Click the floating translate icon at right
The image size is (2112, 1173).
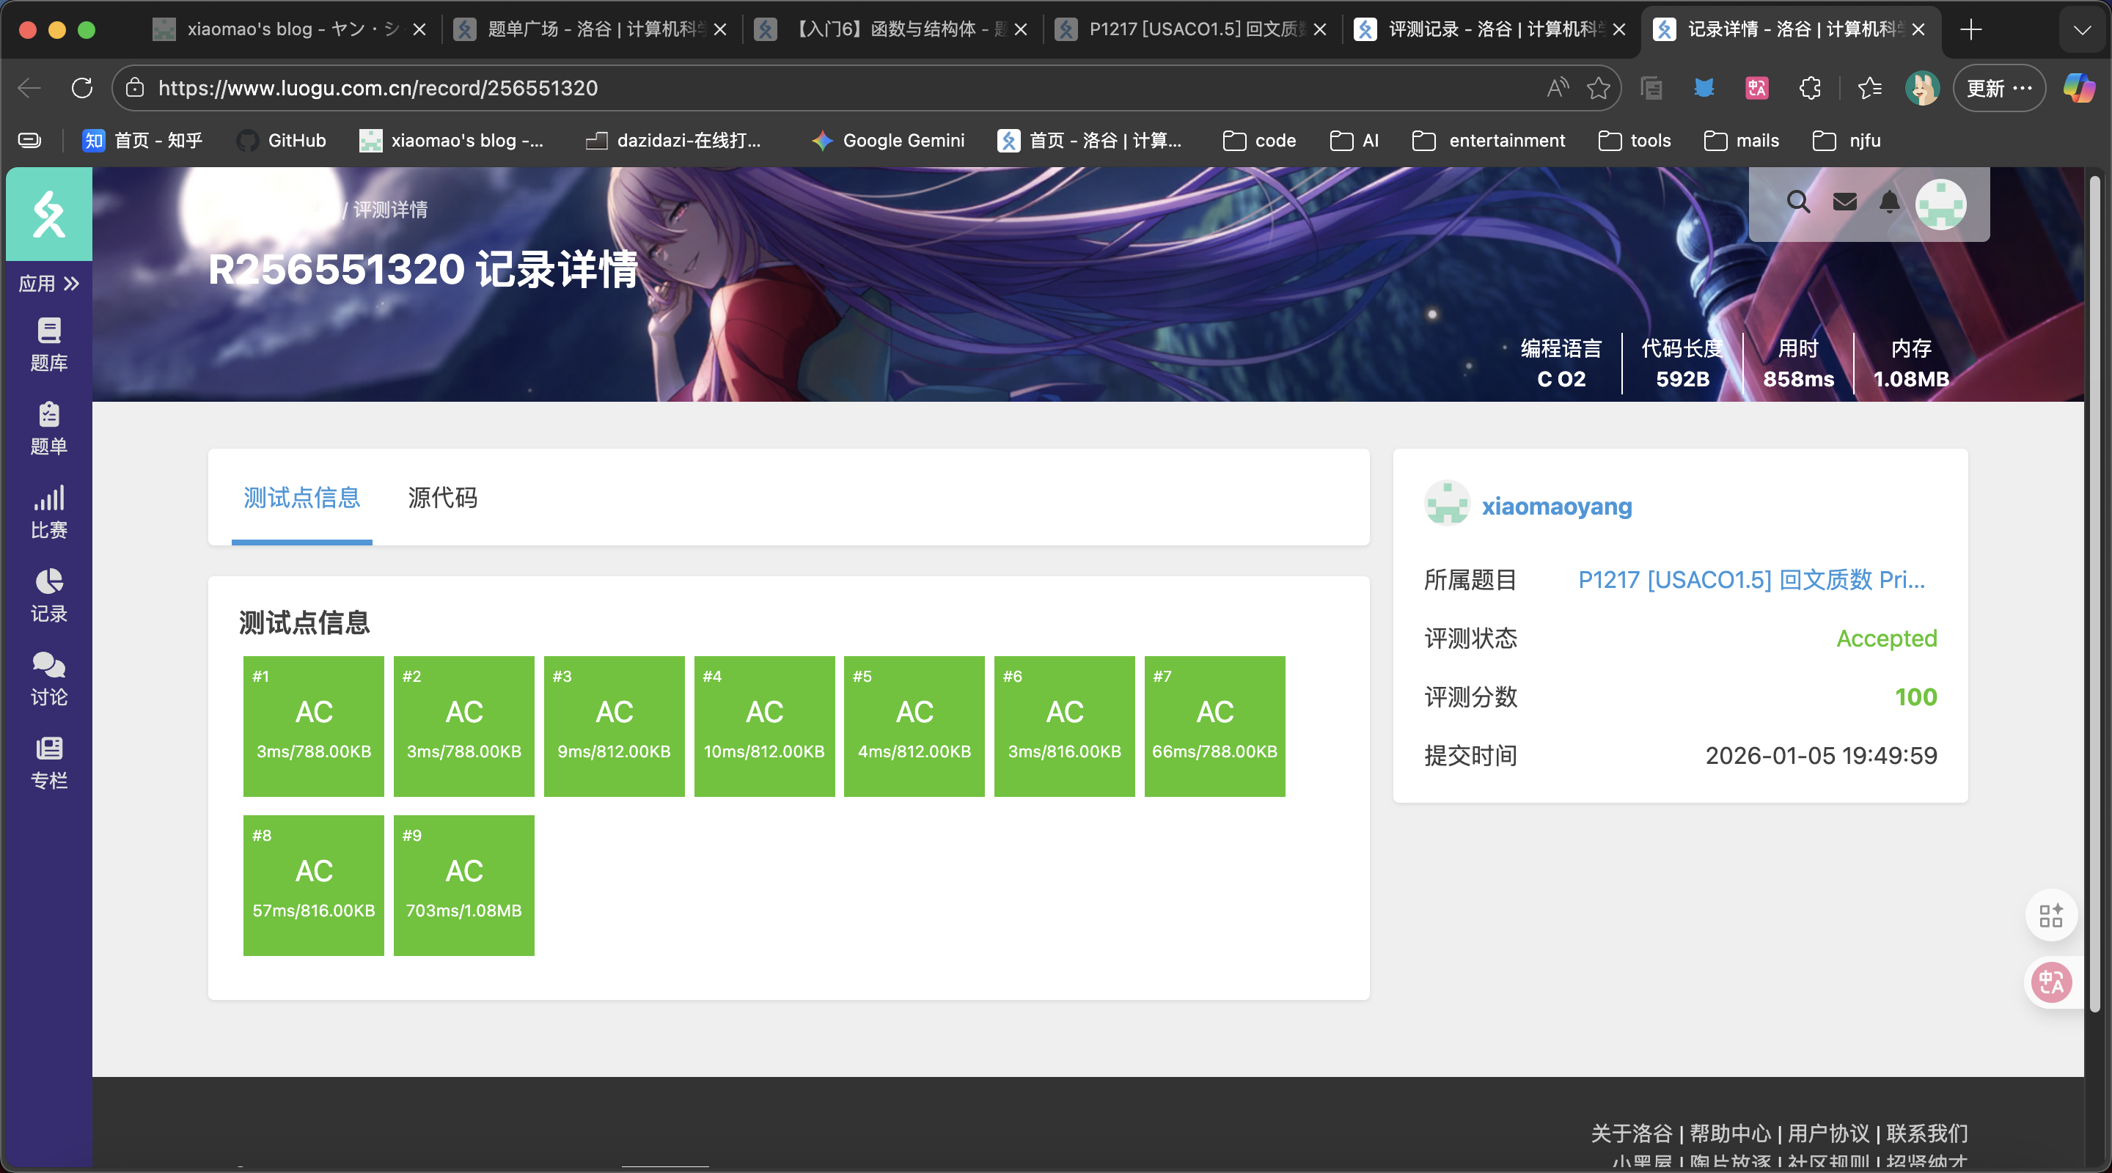[2051, 982]
